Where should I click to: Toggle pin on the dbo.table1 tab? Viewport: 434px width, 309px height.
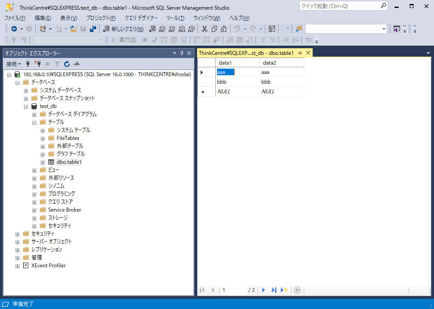tap(300, 53)
